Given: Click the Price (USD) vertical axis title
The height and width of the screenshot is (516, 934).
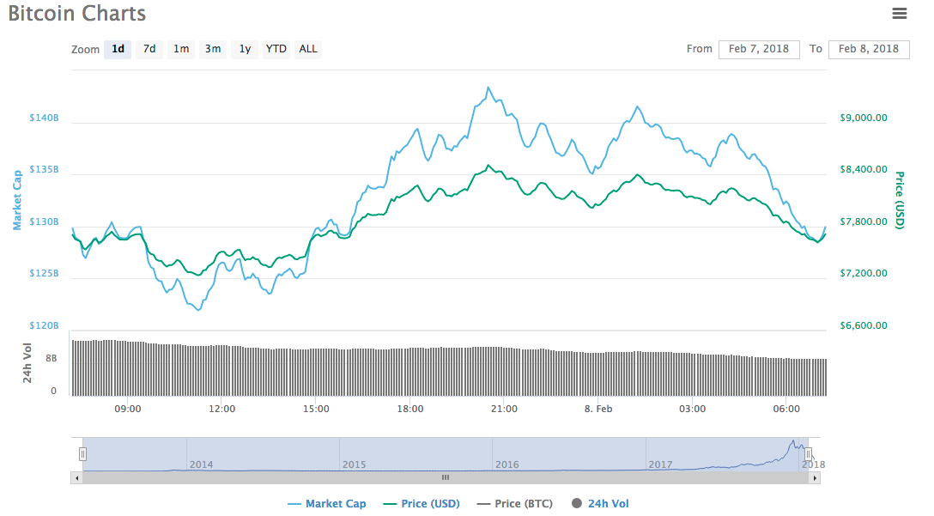Looking at the screenshot, I should [x=900, y=200].
